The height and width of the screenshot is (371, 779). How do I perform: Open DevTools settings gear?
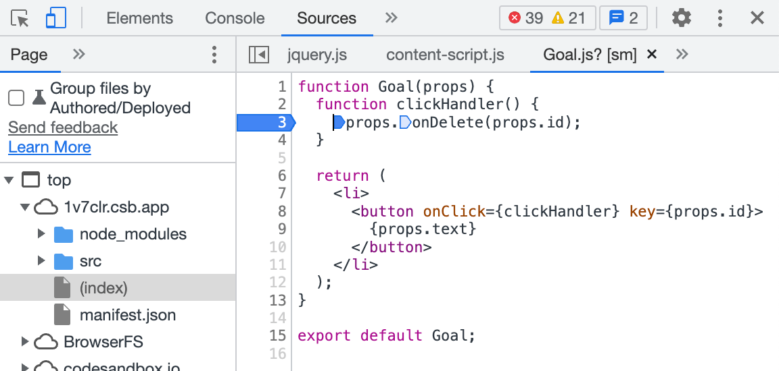pos(682,18)
